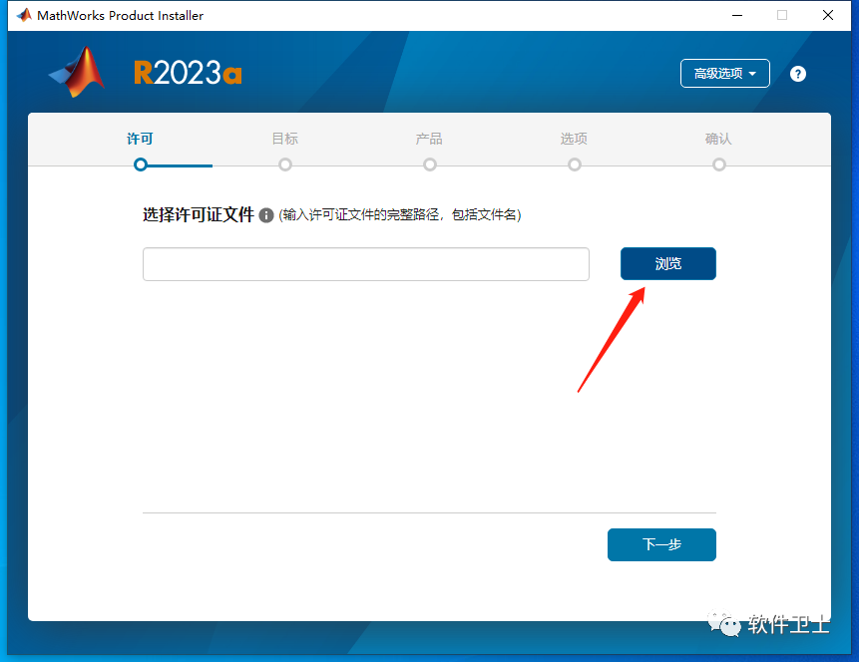Click the help question mark icon
Viewport: 859px width, 662px height.
798,74
